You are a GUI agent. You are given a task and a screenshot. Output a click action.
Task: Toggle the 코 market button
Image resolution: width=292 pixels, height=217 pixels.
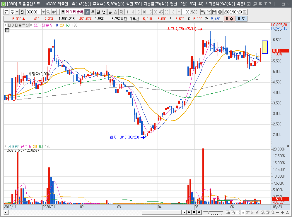[63, 12]
